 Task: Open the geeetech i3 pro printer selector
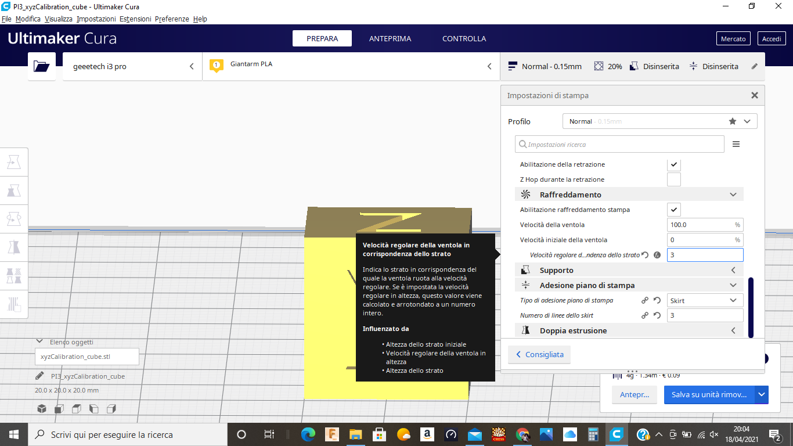click(132, 66)
